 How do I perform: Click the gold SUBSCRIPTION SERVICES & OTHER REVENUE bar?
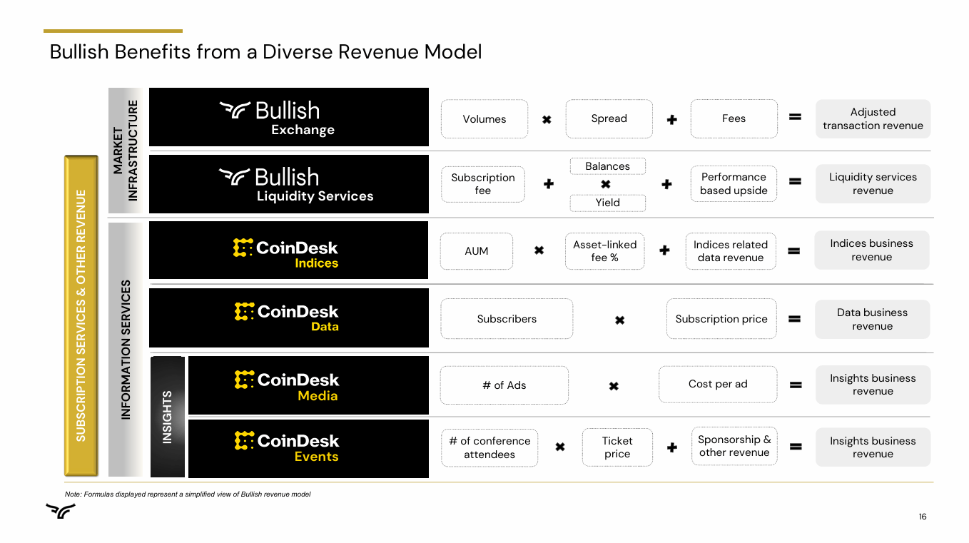tap(80, 315)
